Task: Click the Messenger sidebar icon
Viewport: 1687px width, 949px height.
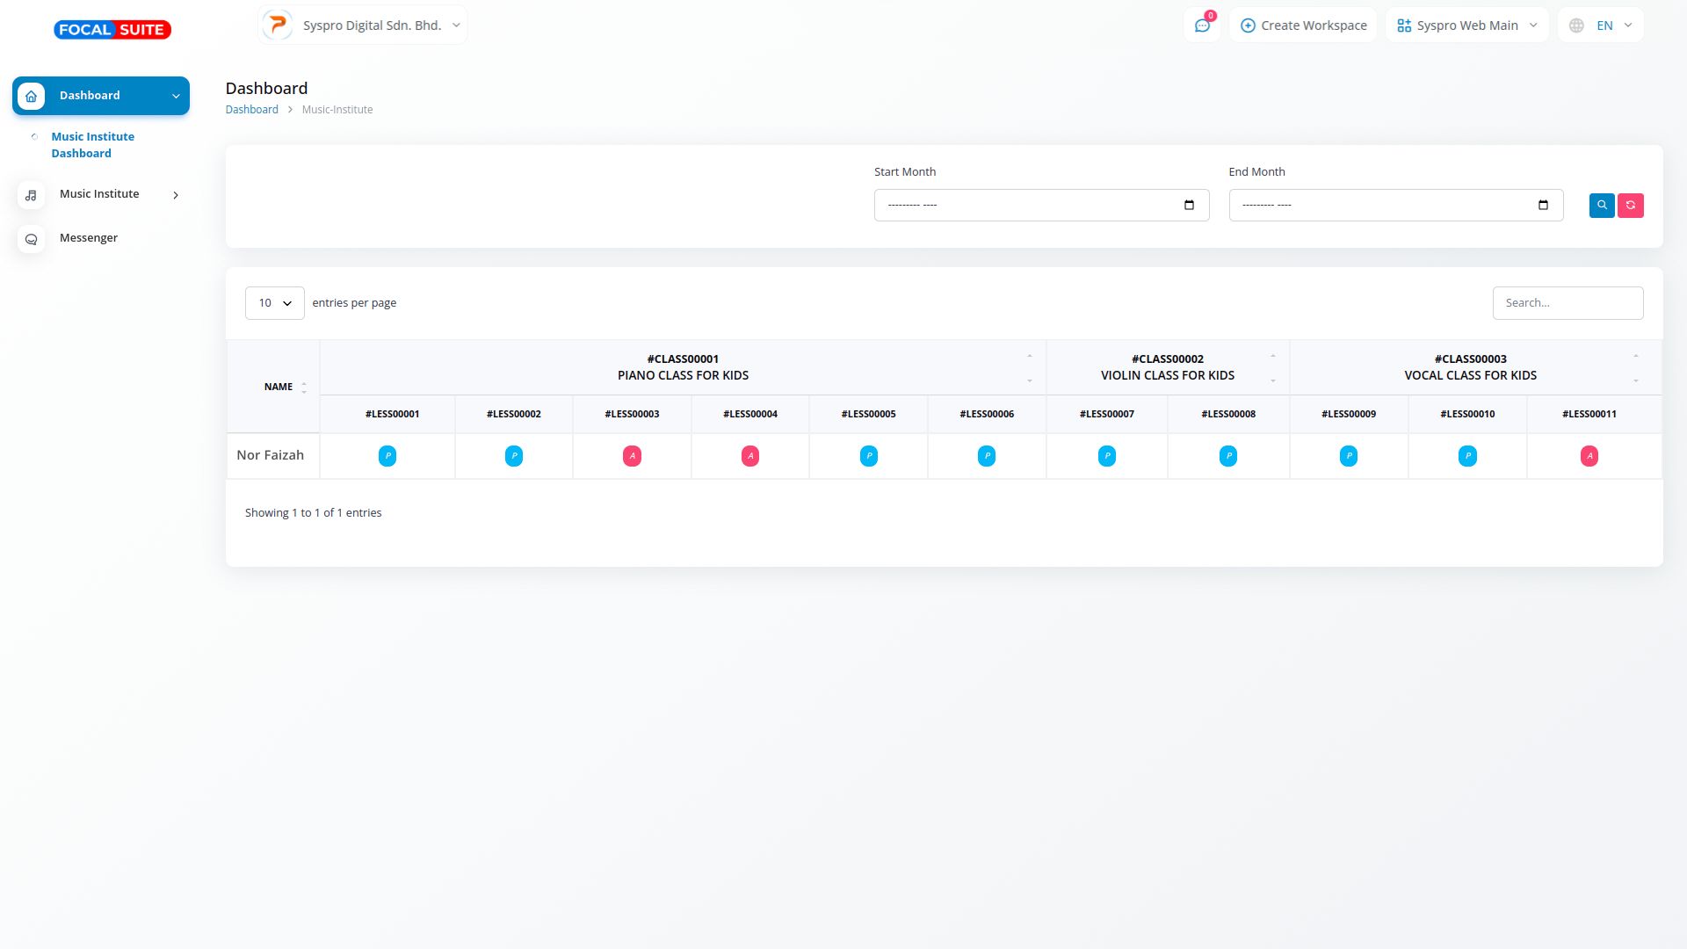Action: (32, 239)
